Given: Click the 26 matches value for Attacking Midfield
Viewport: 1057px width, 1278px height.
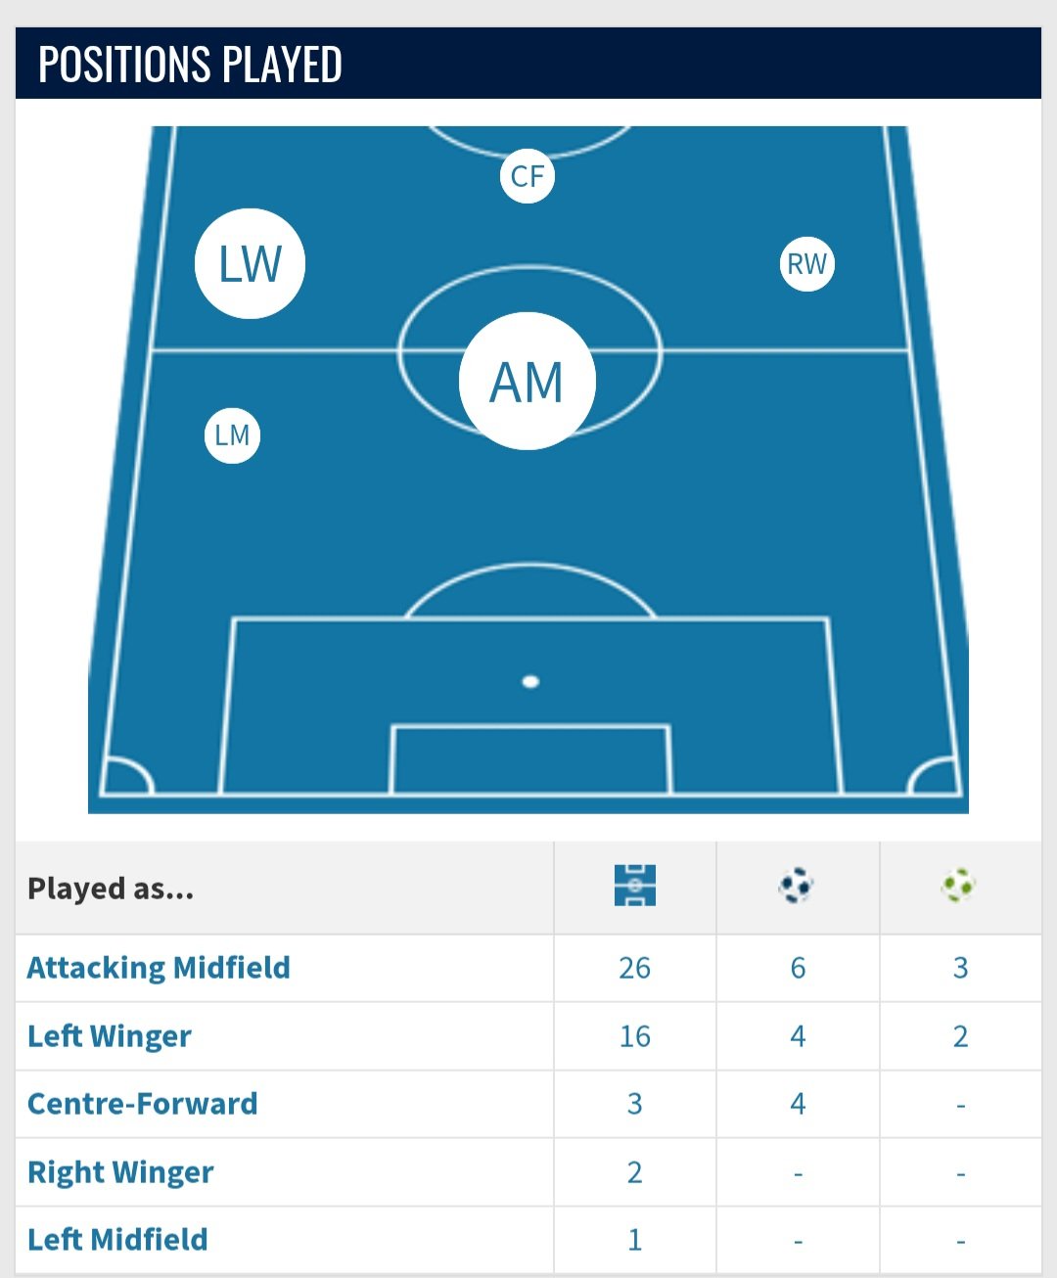Looking at the screenshot, I should [634, 968].
